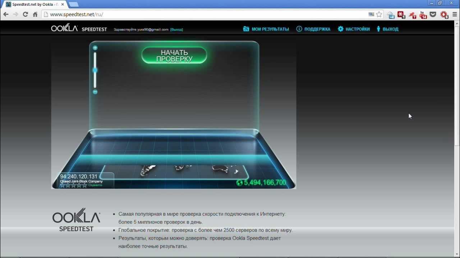Open the Chrome hamburger menu
460x258 pixels.
(455, 14)
